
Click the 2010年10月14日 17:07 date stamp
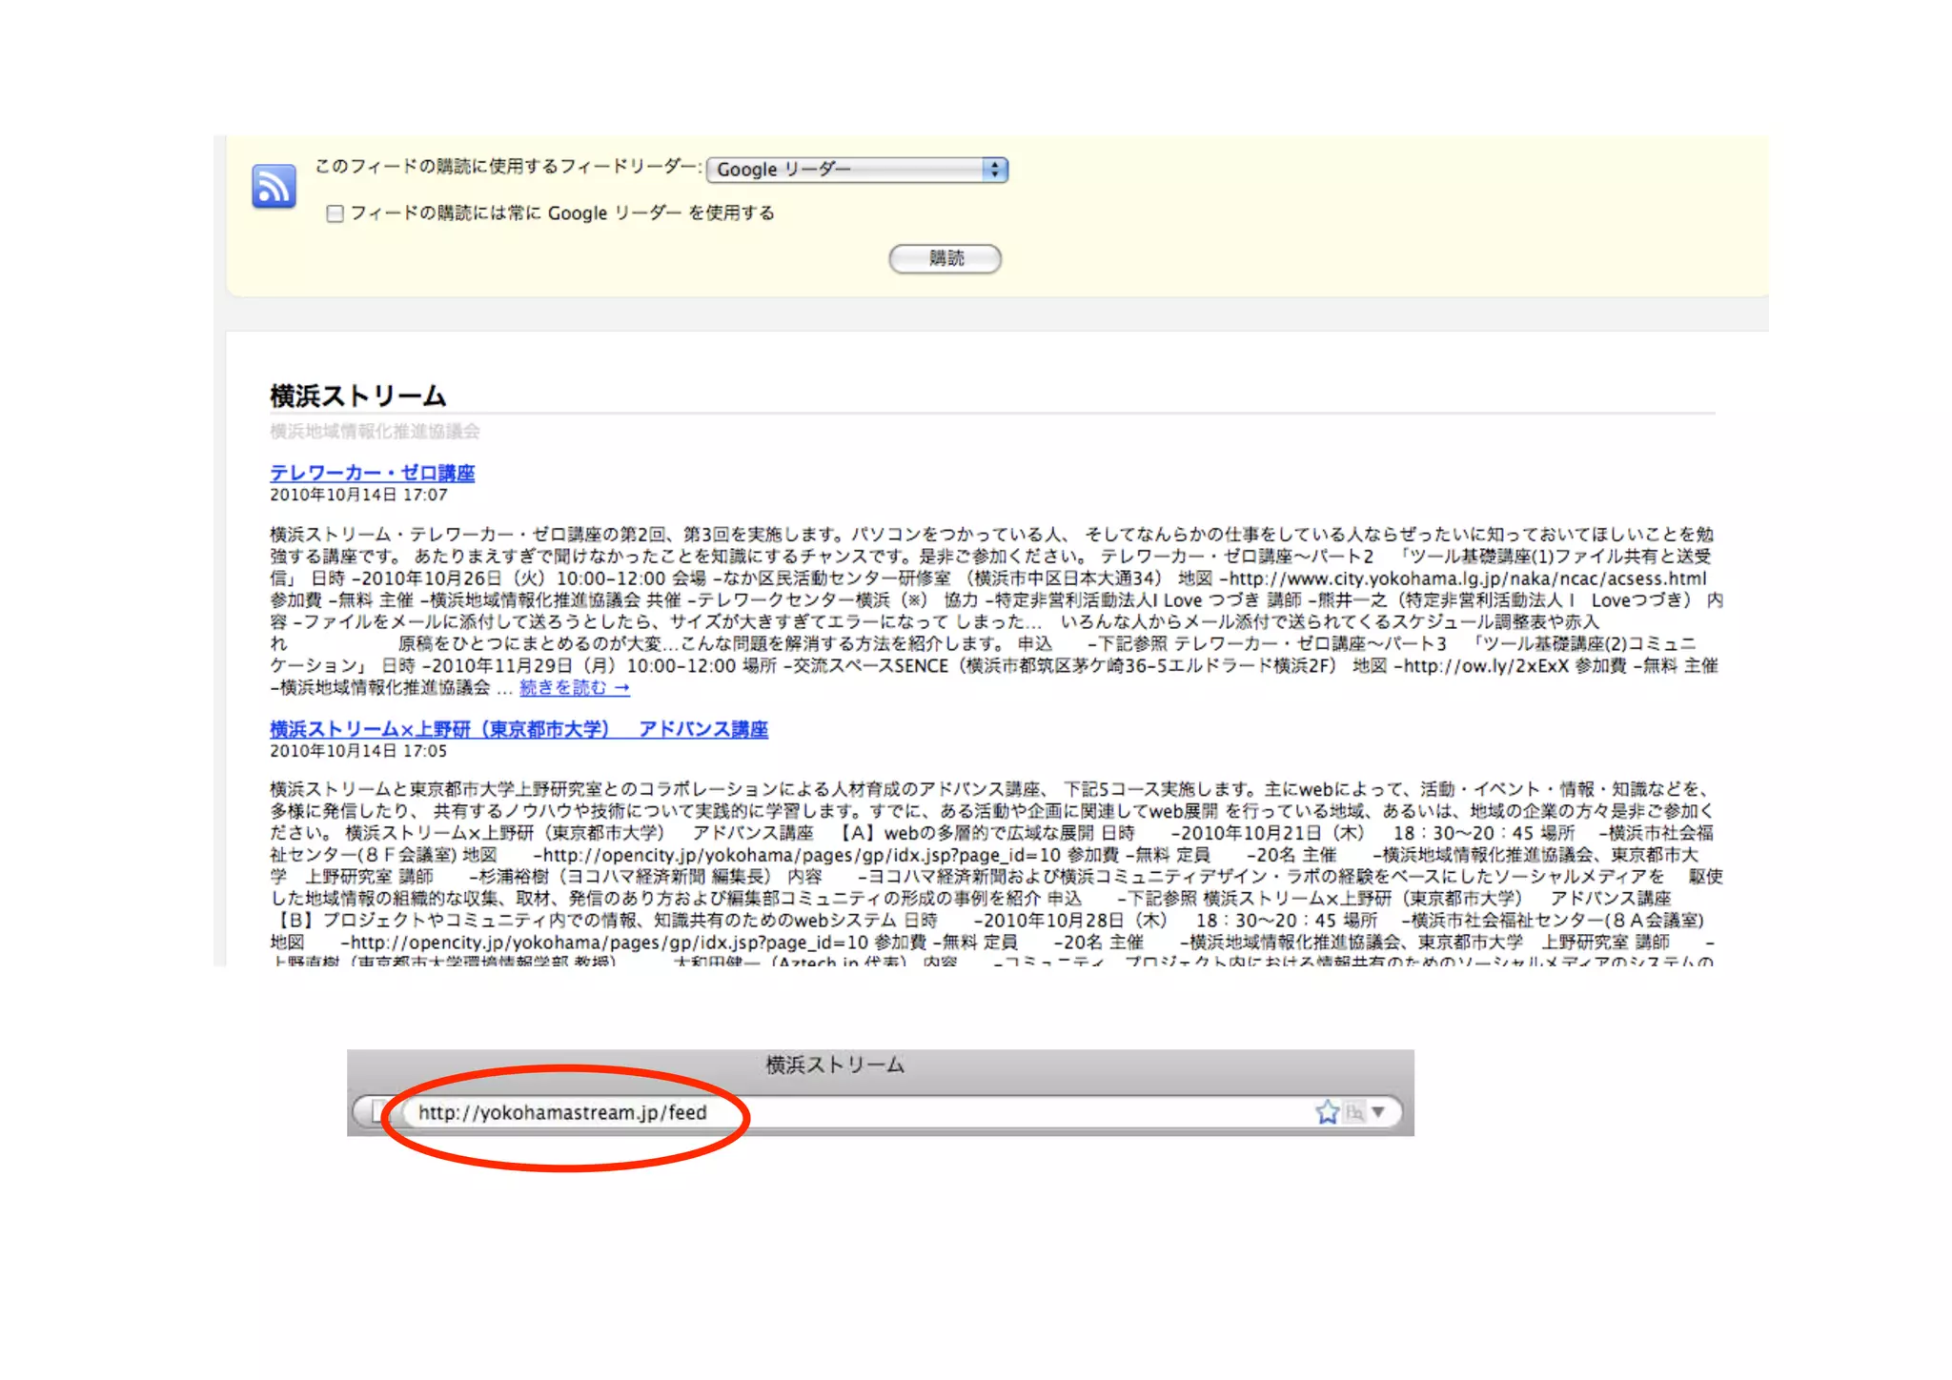click(358, 495)
